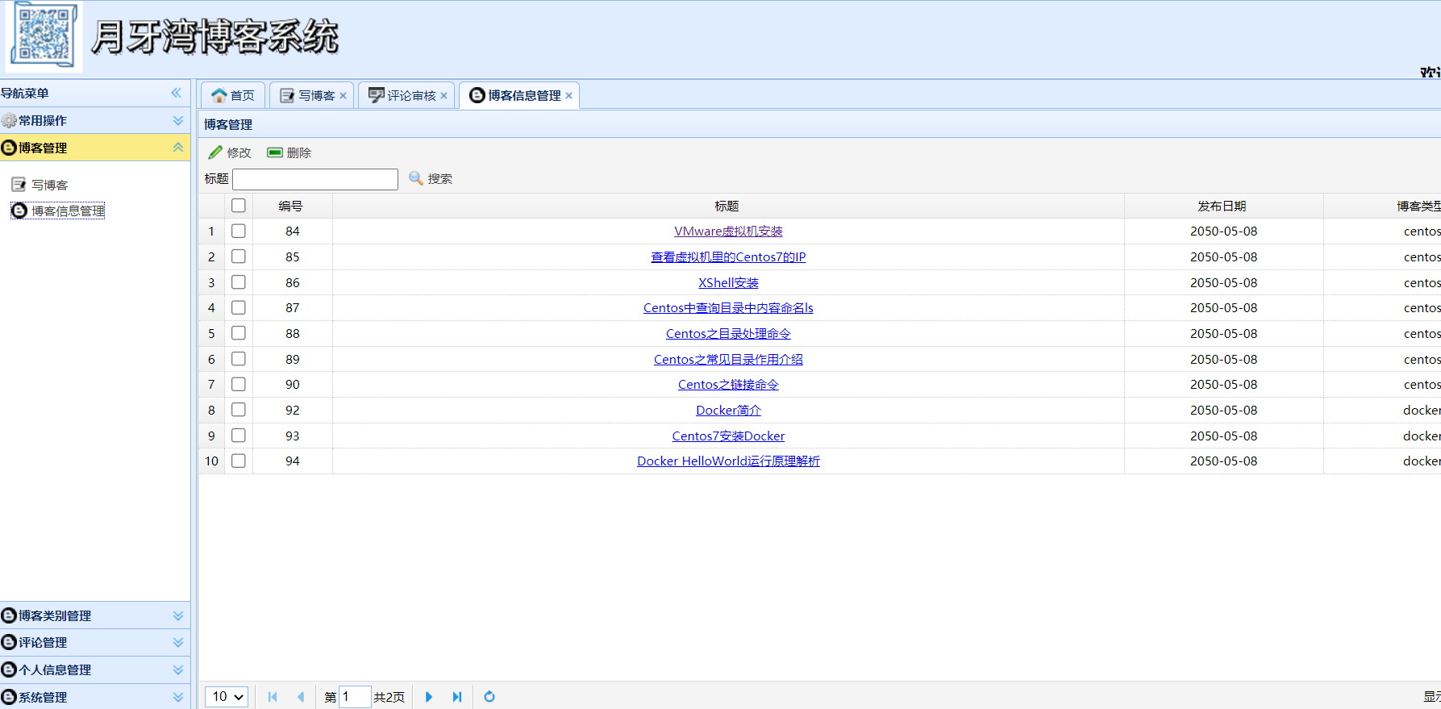Image resolution: width=1441 pixels, height=709 pixels.
Task: Go to the previous page
Action: [301, 697]
